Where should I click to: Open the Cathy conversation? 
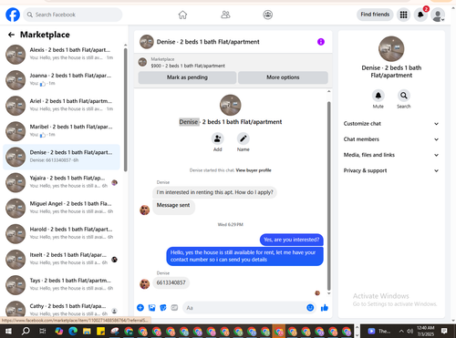pos(62,309)
